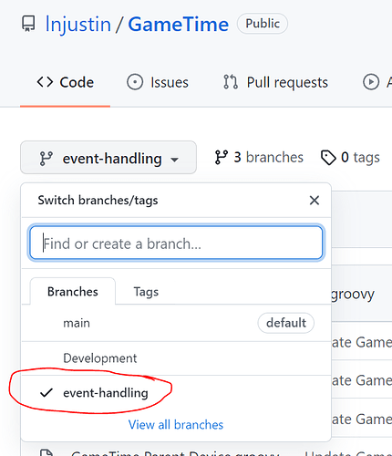This screenshot has width=392, height=456.
Task: Click the Pull requests merge icon
Action: pyautogui.click(x=231, y=82)
